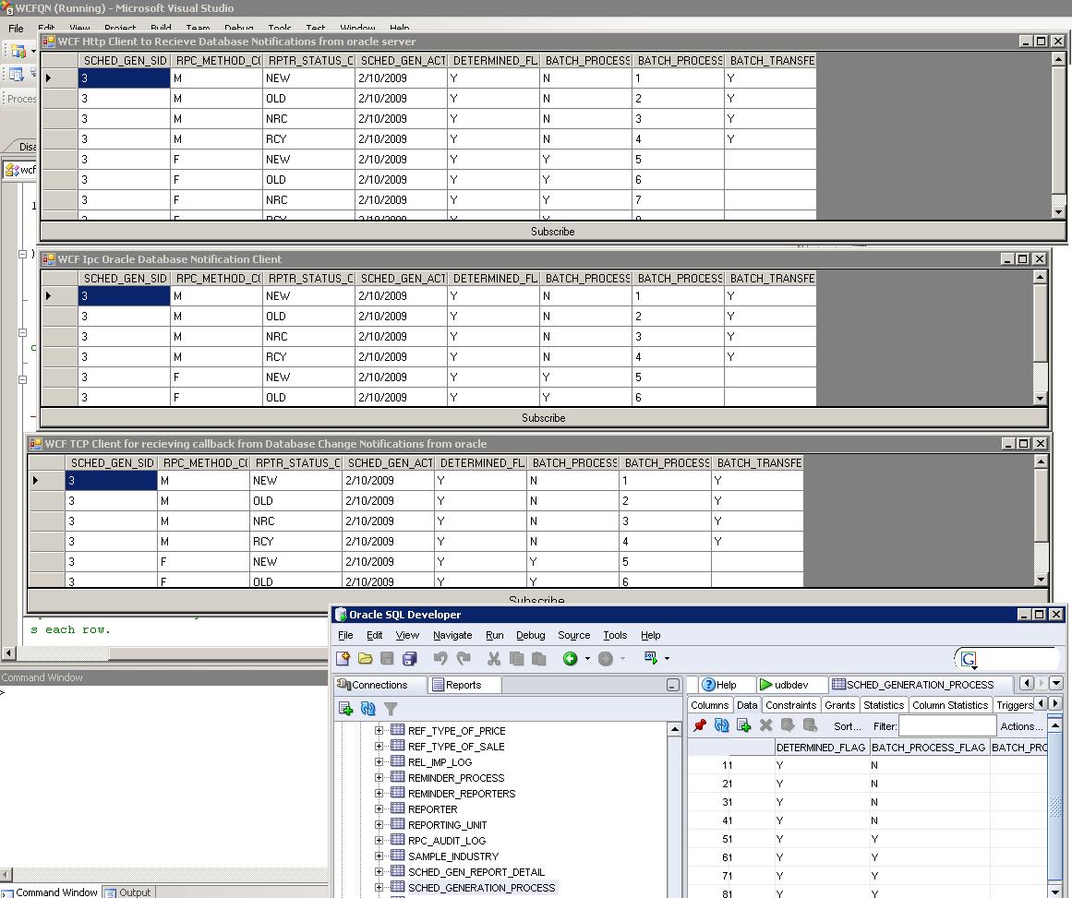Click the Commit Changes icon in Data tab
The height and width of the screenshot is (898, 1072).
coord(788,725)
